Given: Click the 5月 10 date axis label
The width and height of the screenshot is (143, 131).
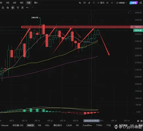Looking at the screenshot, I should pyautogui.click(x=114, y=121).
